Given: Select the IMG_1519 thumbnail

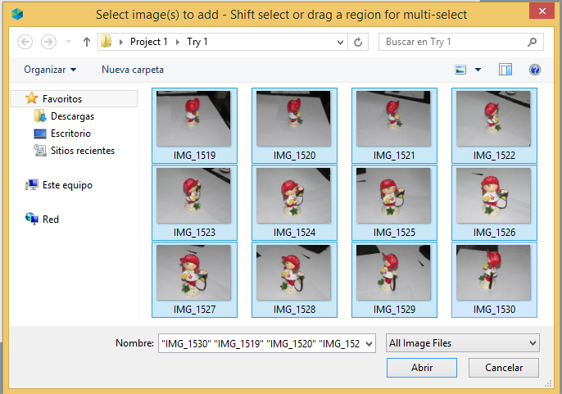Looking at the screenshot, I should (x=194, y=125).
